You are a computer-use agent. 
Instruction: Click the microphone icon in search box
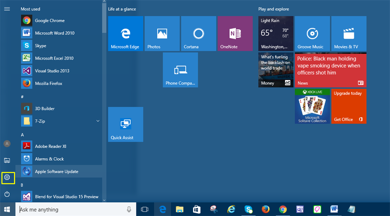129,210
